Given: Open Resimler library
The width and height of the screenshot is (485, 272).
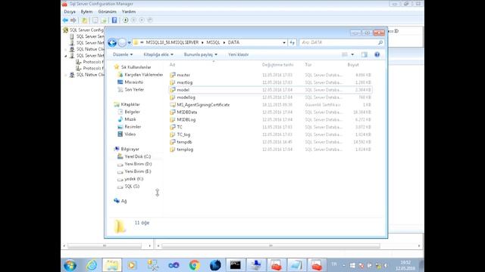Looking at the screenshot, I should click(133, 126).
